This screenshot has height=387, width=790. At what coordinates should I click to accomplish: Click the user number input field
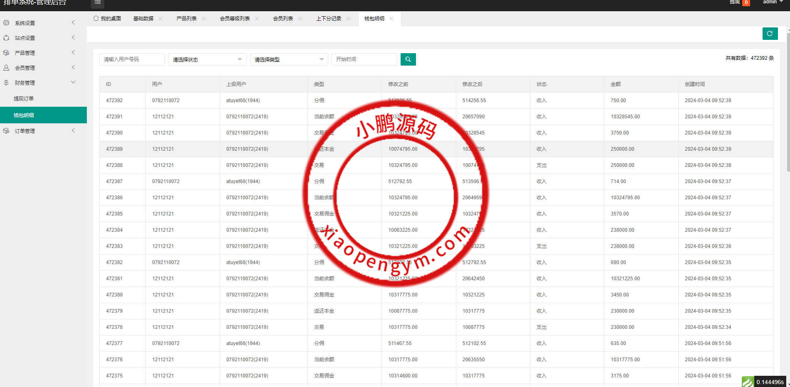pyautogui.click(x=132, y=59)
